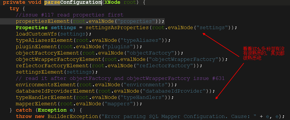
Task: Click the pluginElement method call
Action: pos(37,47)
